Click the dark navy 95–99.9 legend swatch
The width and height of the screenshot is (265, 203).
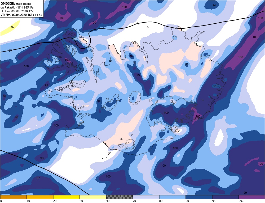[x=226, y=197]
